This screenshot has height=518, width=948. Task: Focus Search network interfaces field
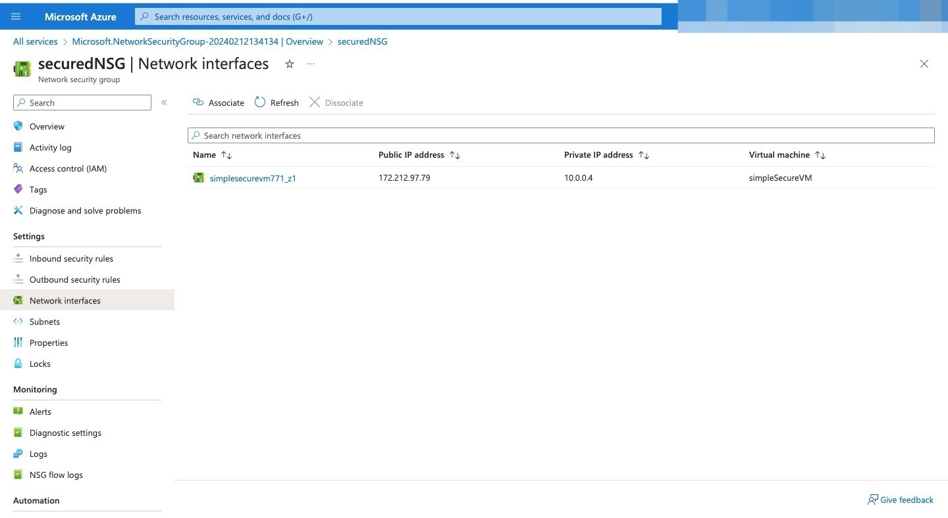[x=561, y=135]
